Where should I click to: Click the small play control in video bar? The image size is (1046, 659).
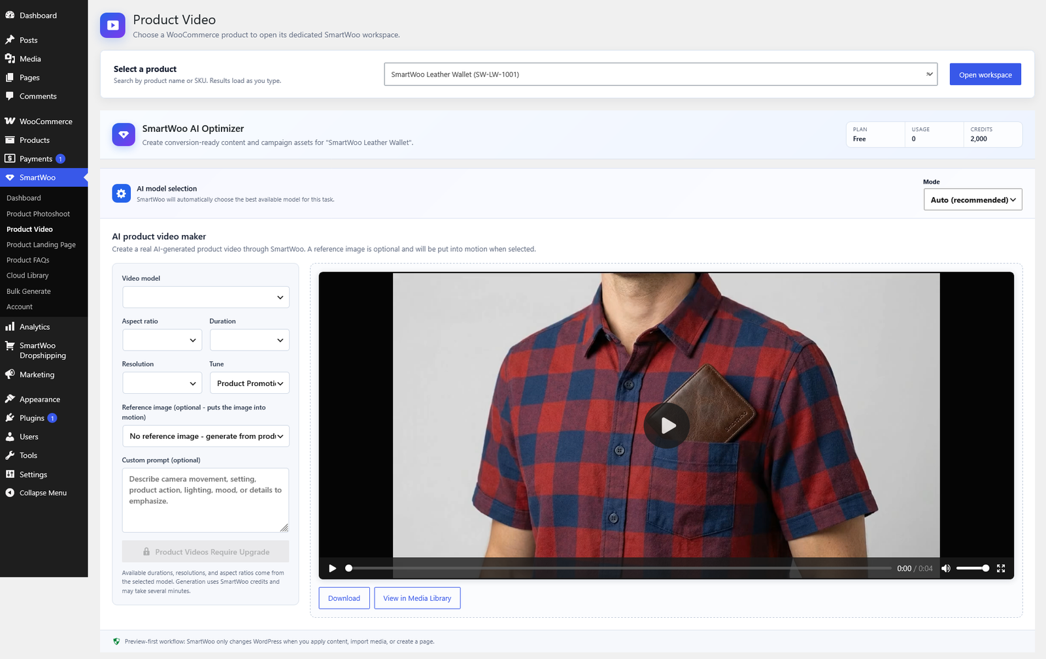[x=332, y=568]
